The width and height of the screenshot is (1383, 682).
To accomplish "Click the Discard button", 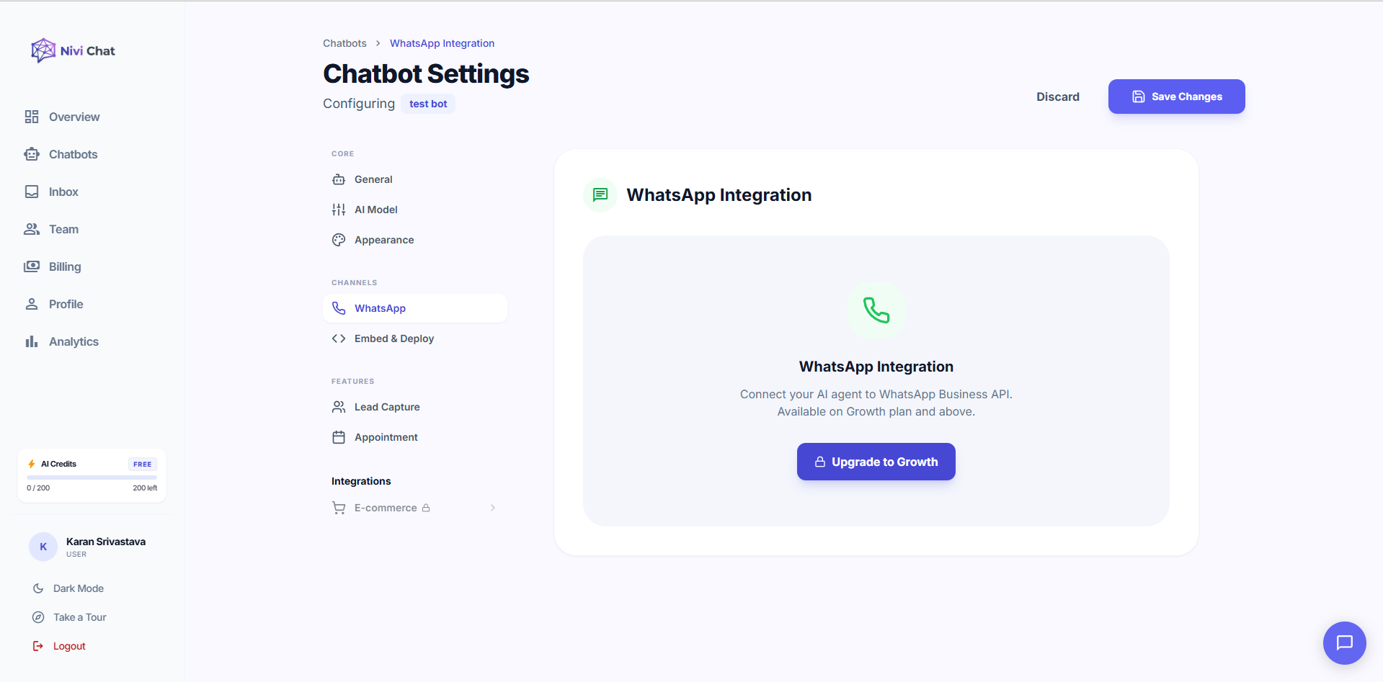I will [x=1057, y=97].
